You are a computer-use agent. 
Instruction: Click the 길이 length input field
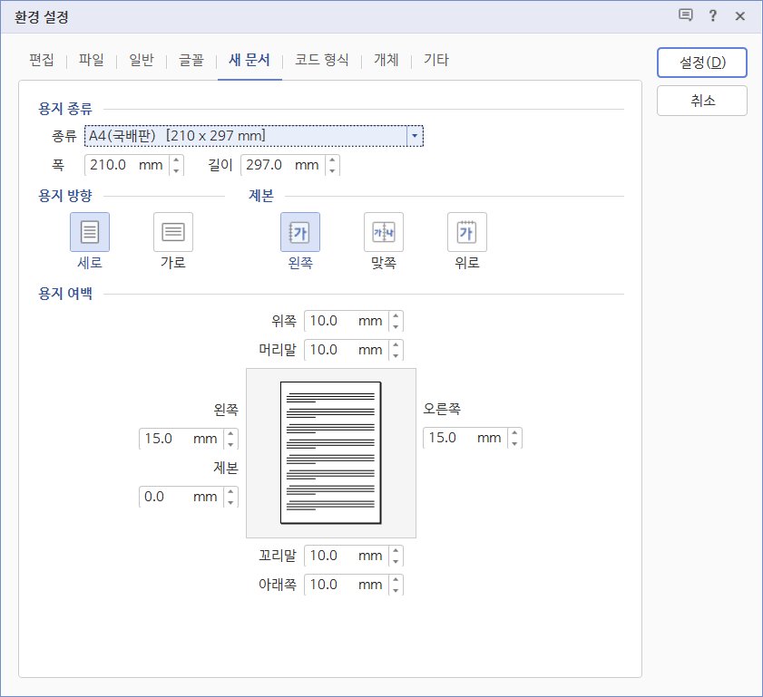pyautogui.click(x=284, y=165)
